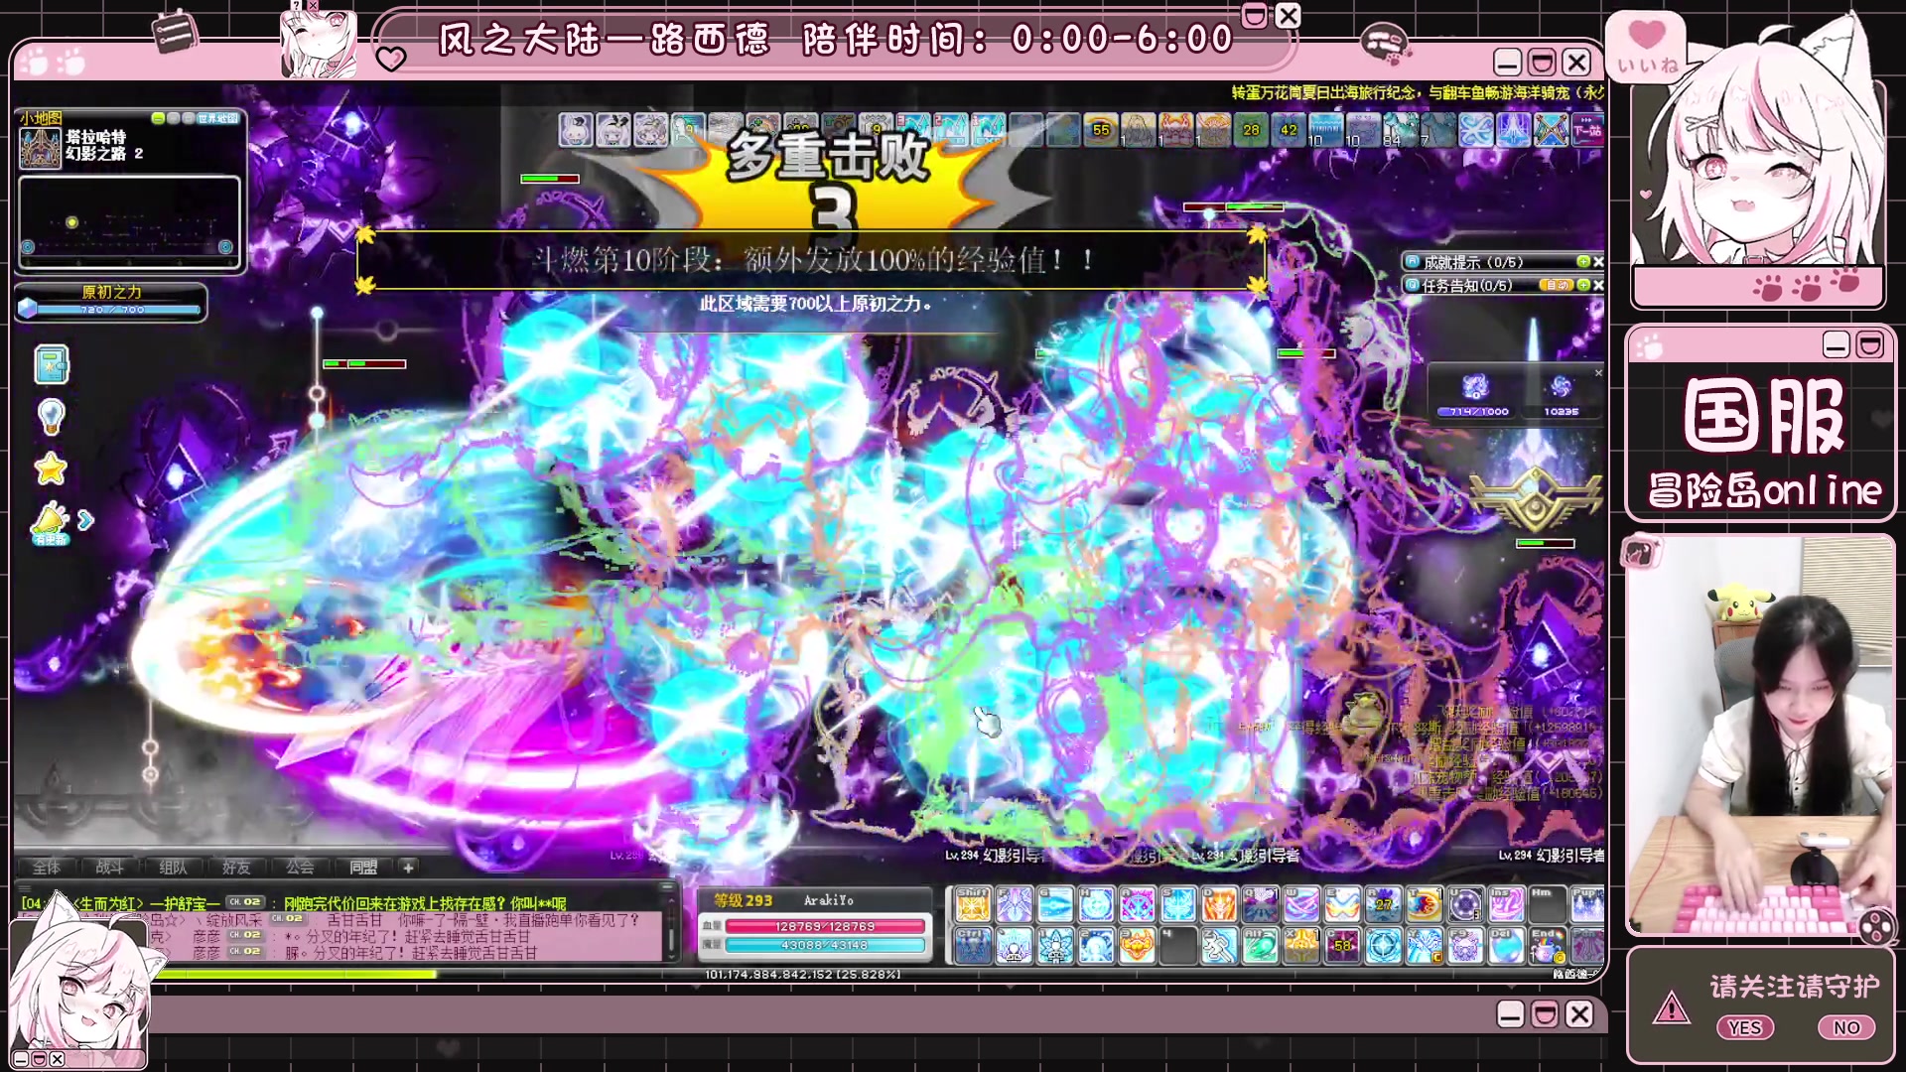Screen dimensions: 1906x1072
Task: Click the pink 下一站 buff icon
Action: point(1588,130)
